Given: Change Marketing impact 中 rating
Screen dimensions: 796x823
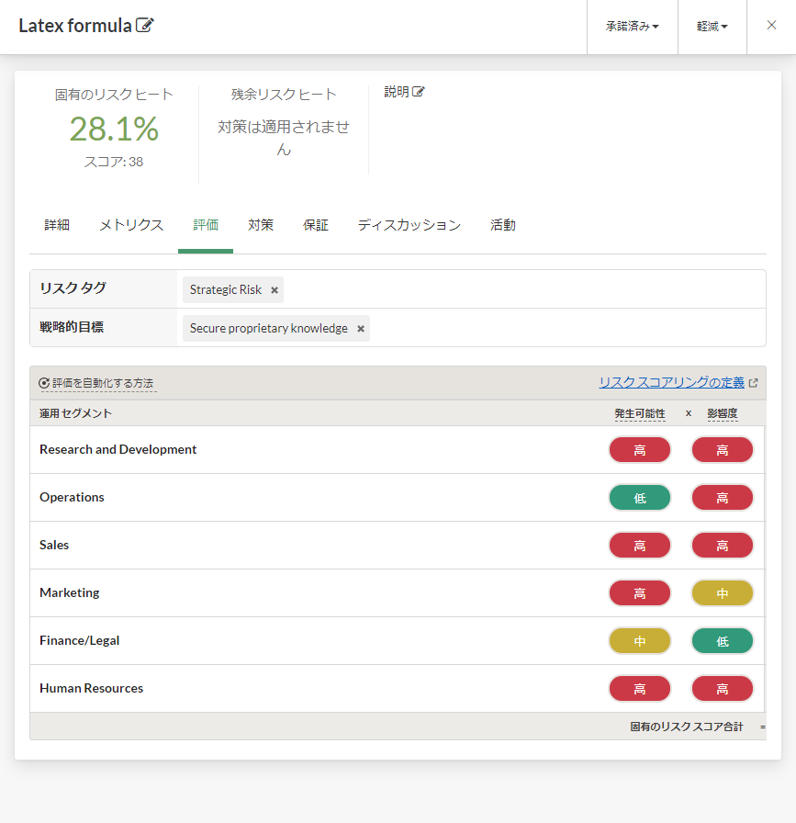Looking at the screenshot, I should click(723, 593).
